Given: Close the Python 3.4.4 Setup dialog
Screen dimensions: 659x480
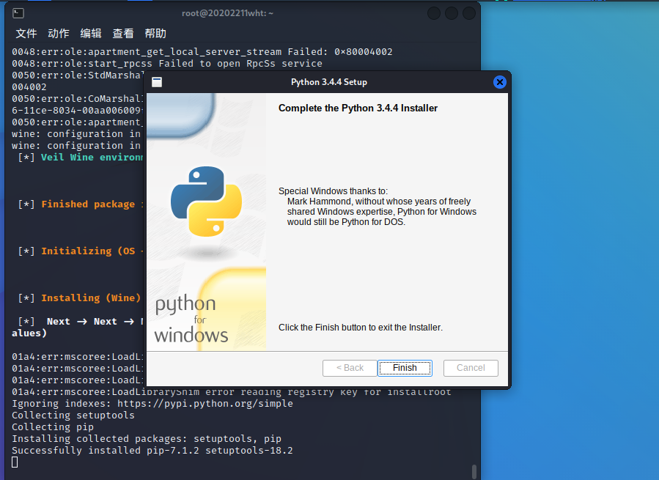Looking at the screenshot, I should (x=500, y=82).
